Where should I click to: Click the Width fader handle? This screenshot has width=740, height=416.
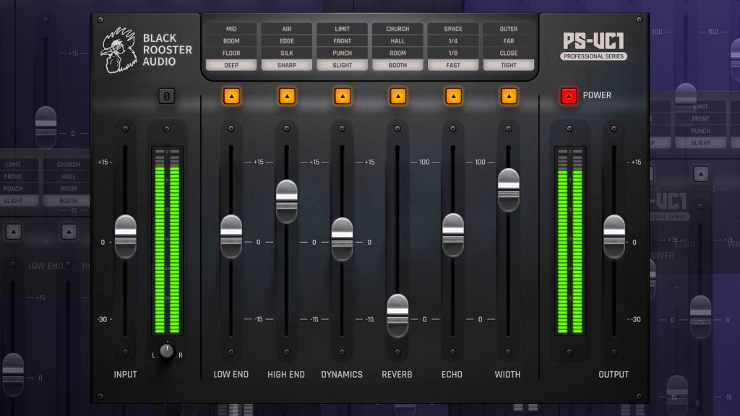click(x=509, y=190)
